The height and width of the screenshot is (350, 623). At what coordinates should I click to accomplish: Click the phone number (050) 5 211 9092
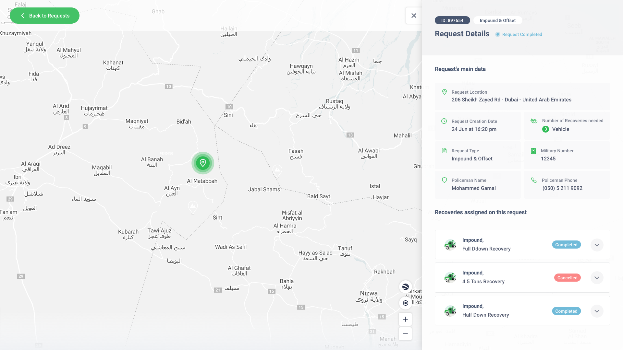pyautogui.click(x=562, y=188)
